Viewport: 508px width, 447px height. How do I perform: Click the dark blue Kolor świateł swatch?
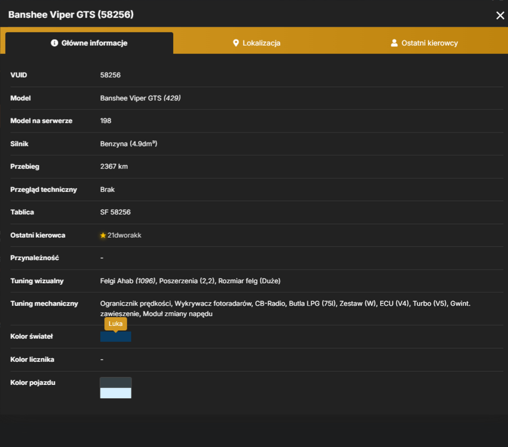click(x=116, y=337)
